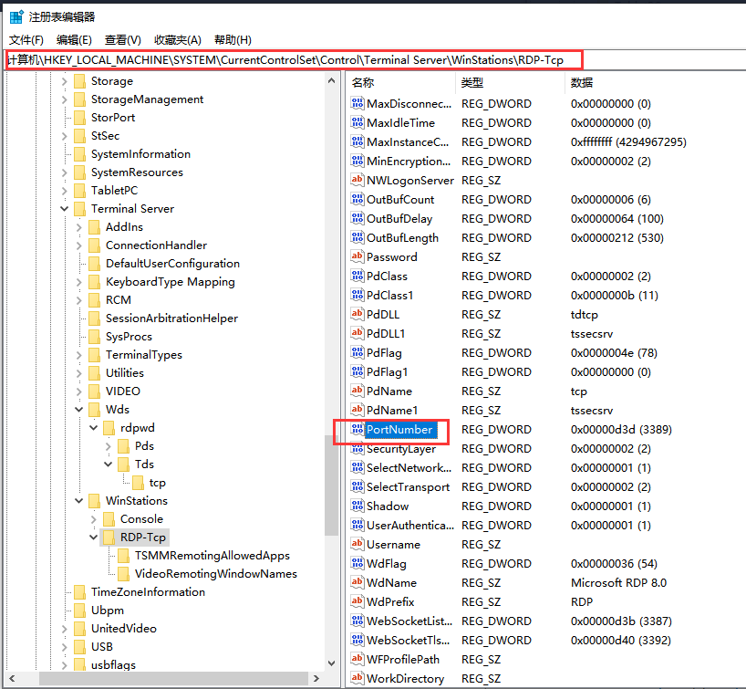Select the RCM folder icon
The width and height of the screenshot is (746, 689).
(x=95, y=300)
